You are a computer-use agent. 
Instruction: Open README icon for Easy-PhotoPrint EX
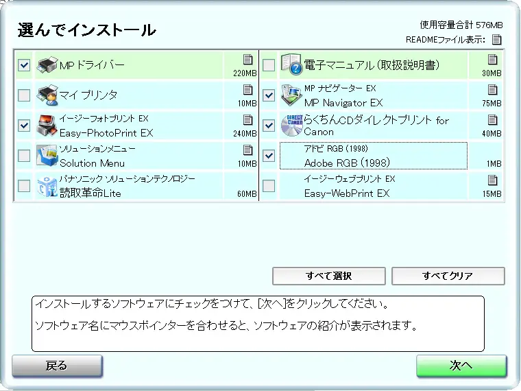[x=248, y=119]
